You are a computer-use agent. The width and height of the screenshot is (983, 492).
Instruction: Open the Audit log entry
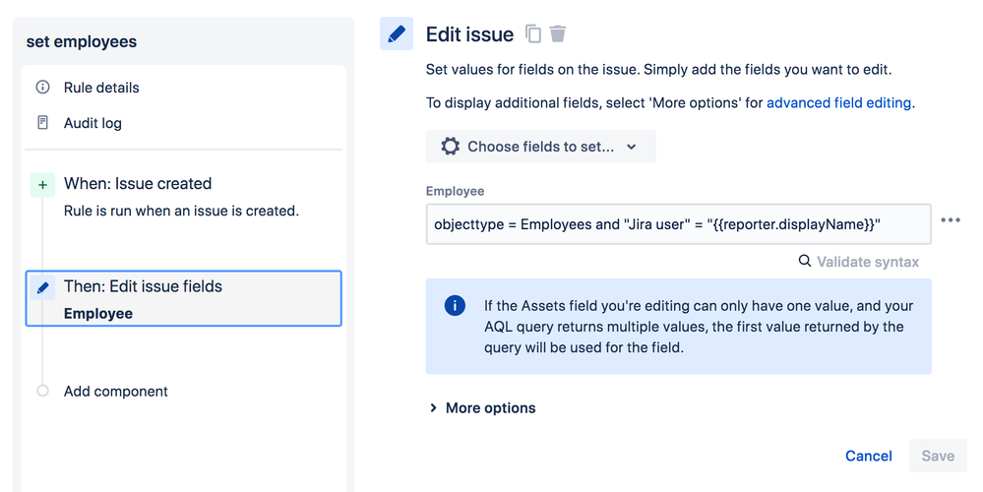[92, 123]
